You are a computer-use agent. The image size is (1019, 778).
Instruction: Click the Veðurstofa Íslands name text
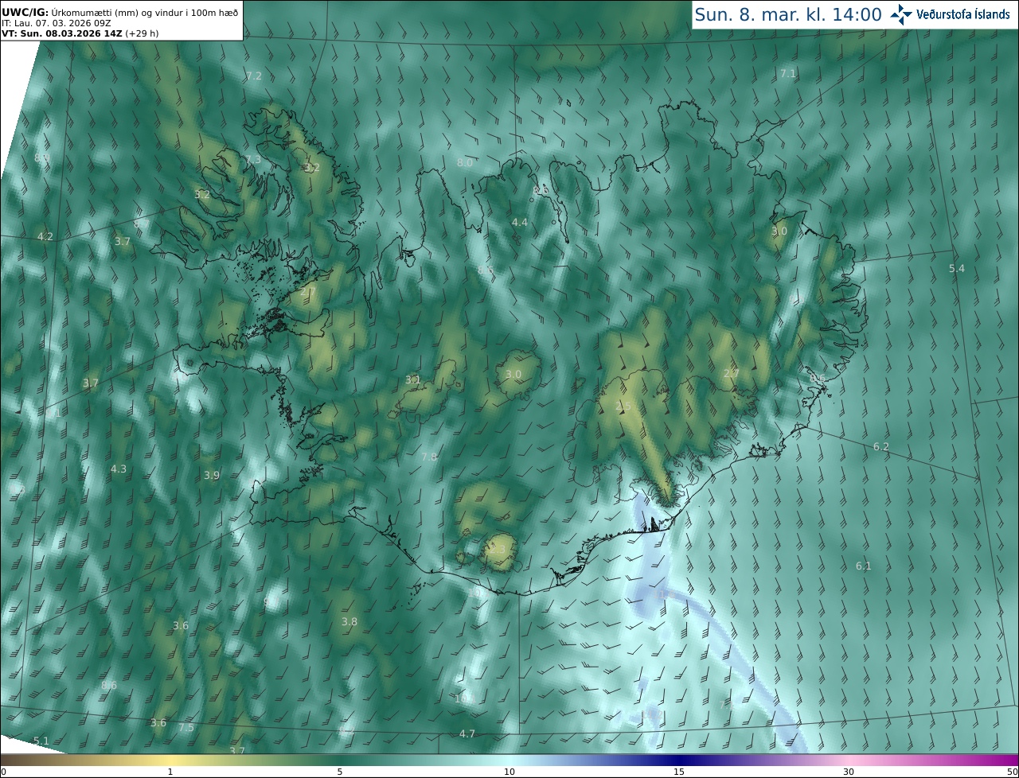[963, 14]
